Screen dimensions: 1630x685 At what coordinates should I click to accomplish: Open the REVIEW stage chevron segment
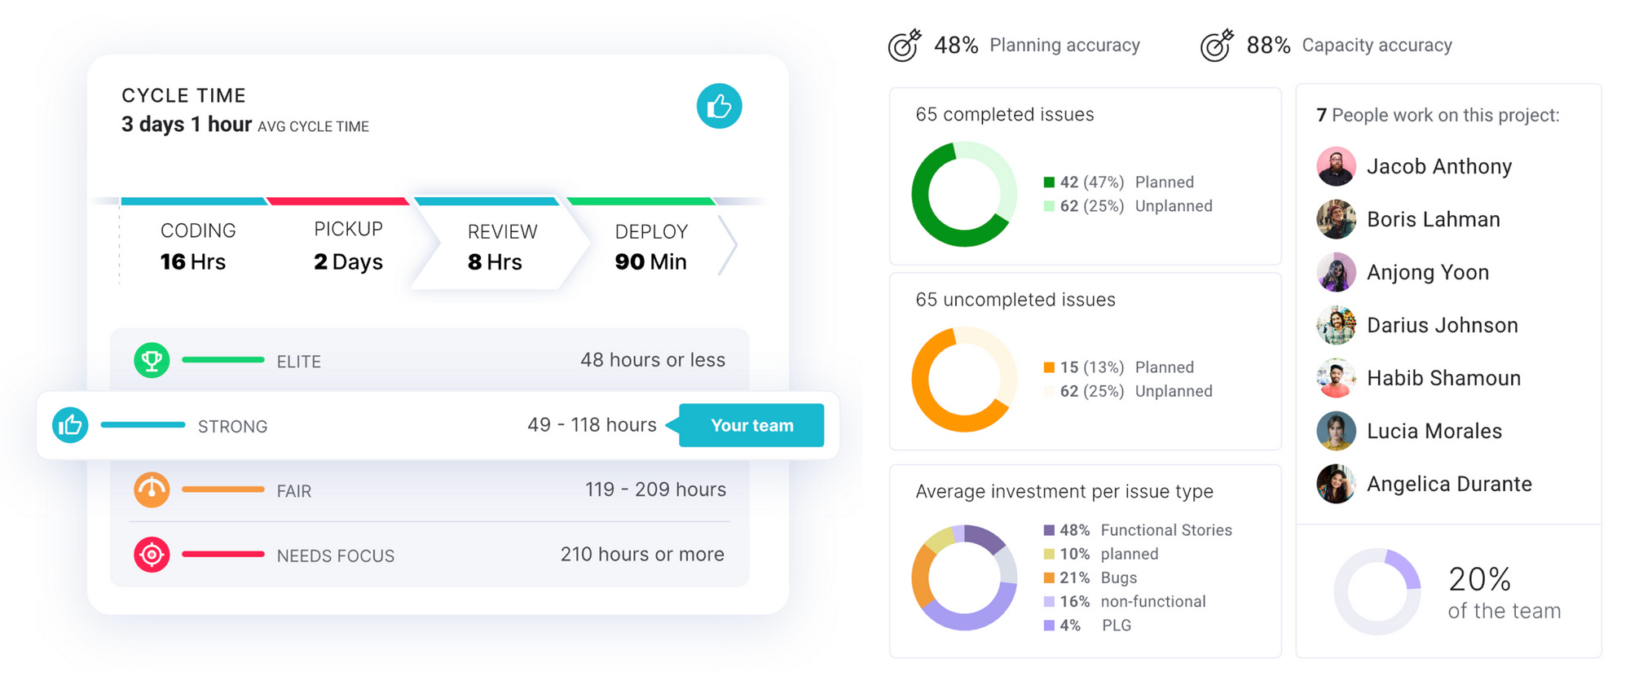501,244
